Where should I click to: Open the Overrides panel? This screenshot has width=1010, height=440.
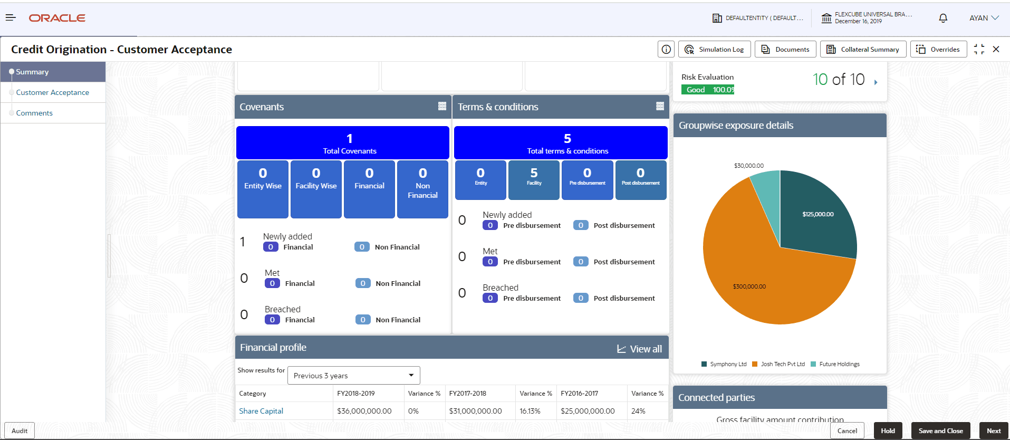938,49
